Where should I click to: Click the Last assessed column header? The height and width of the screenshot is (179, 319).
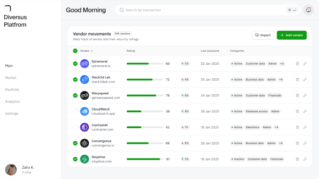(x=210, y=51)
